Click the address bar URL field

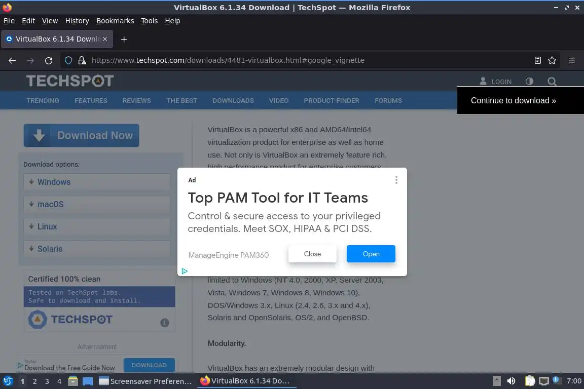point(309,60)
